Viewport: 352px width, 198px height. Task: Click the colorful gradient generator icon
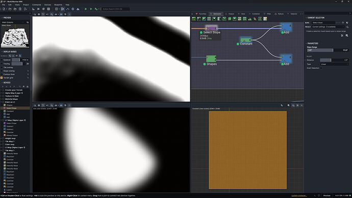[204, 19]
